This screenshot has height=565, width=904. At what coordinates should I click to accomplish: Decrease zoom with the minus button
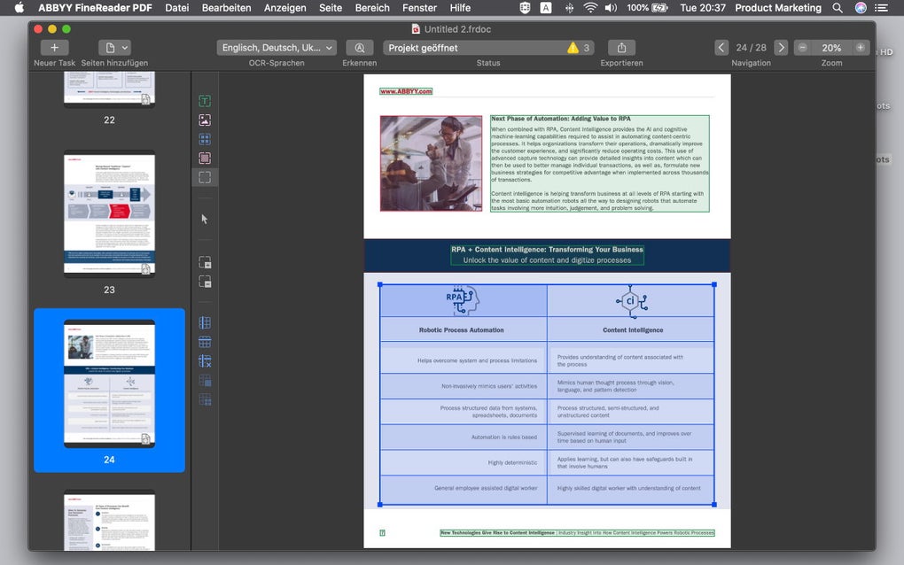(x=803, y=48)
